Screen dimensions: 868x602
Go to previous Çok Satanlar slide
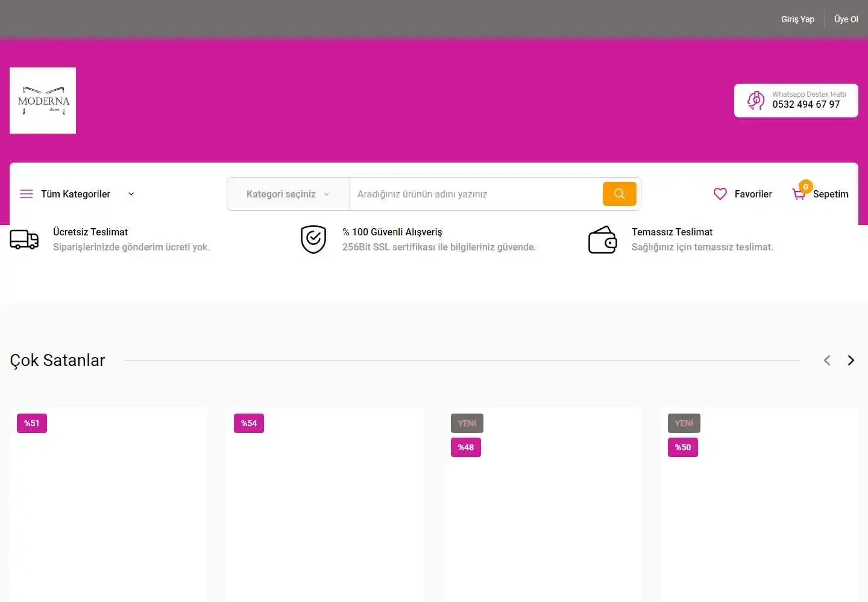coord(827,360)
